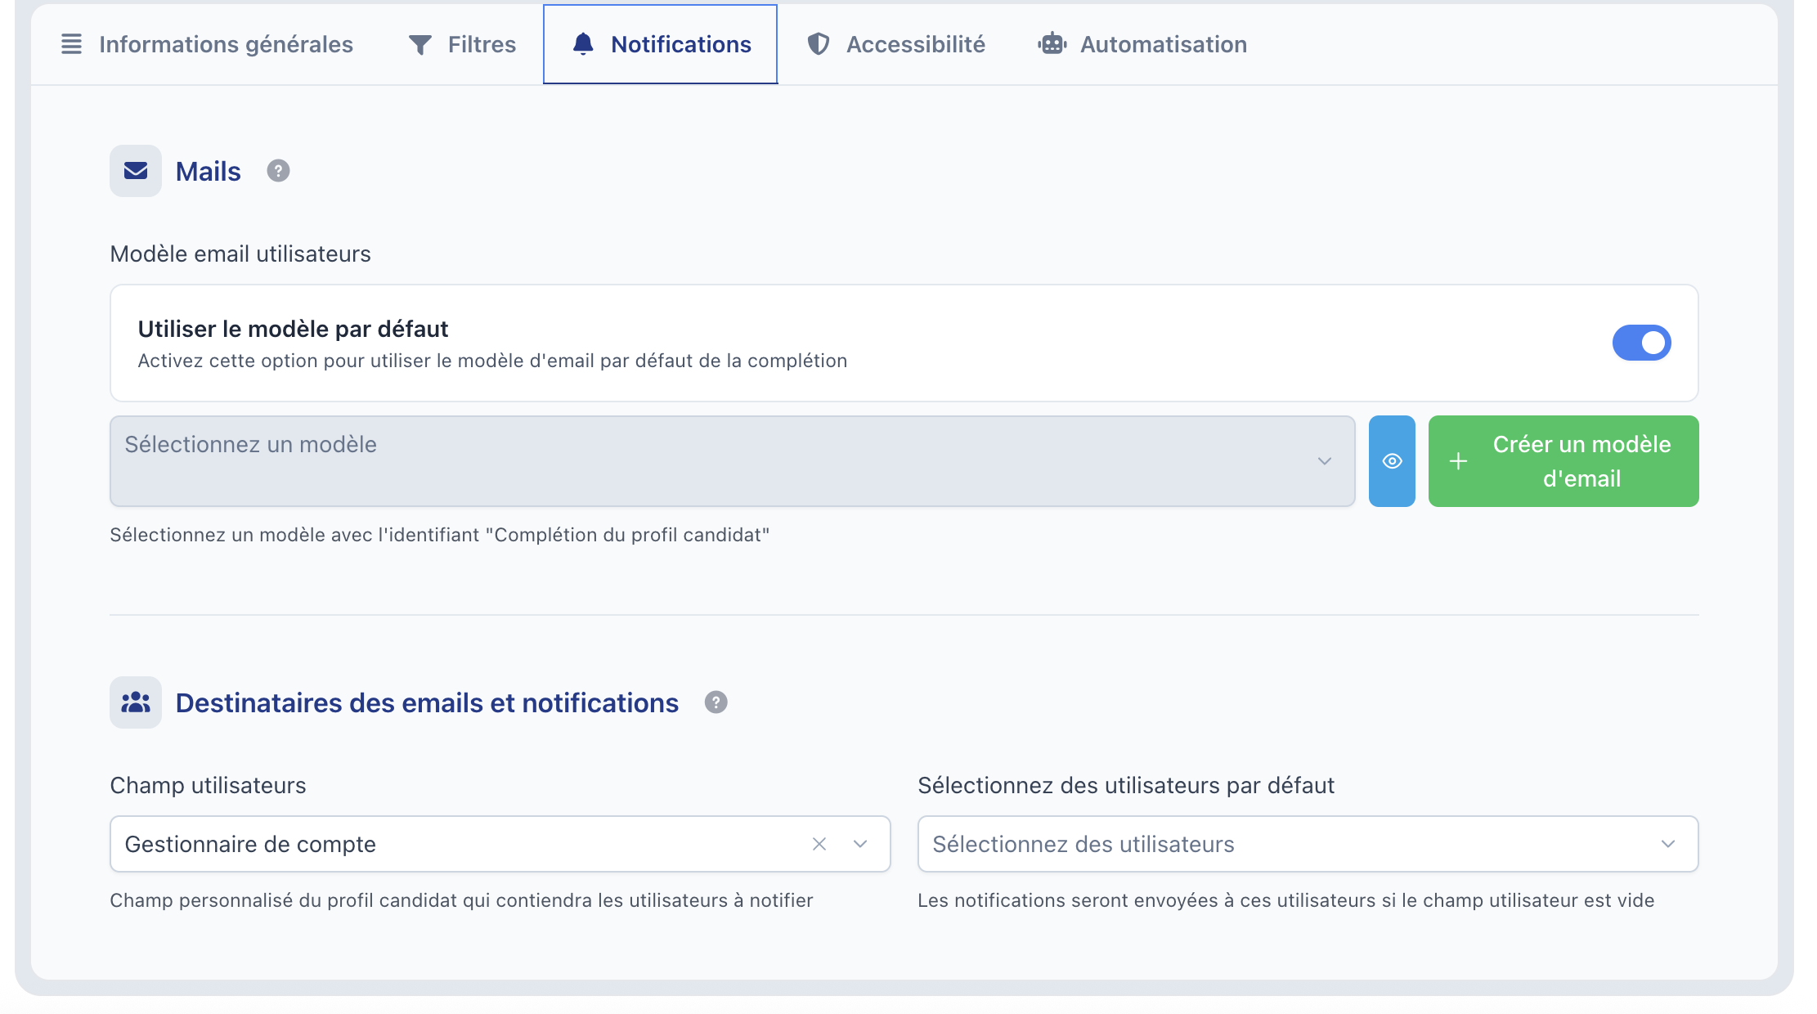
Task: Go to the Automatisation tab
Action: 1142,44
